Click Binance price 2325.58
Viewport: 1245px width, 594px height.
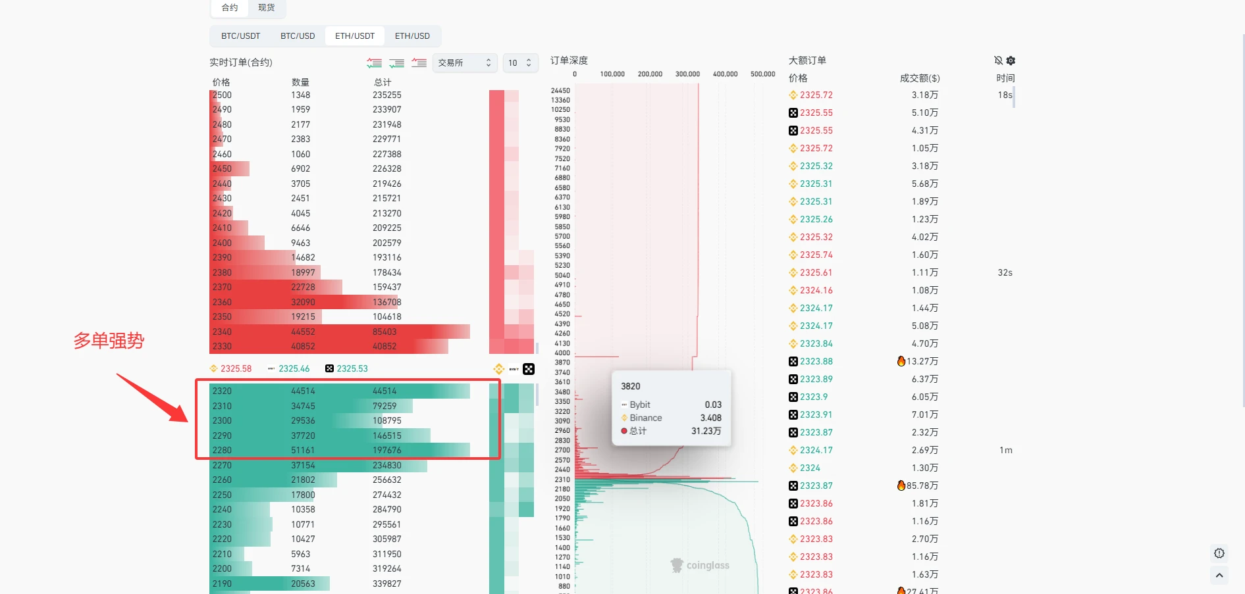[x=236, y=369]
